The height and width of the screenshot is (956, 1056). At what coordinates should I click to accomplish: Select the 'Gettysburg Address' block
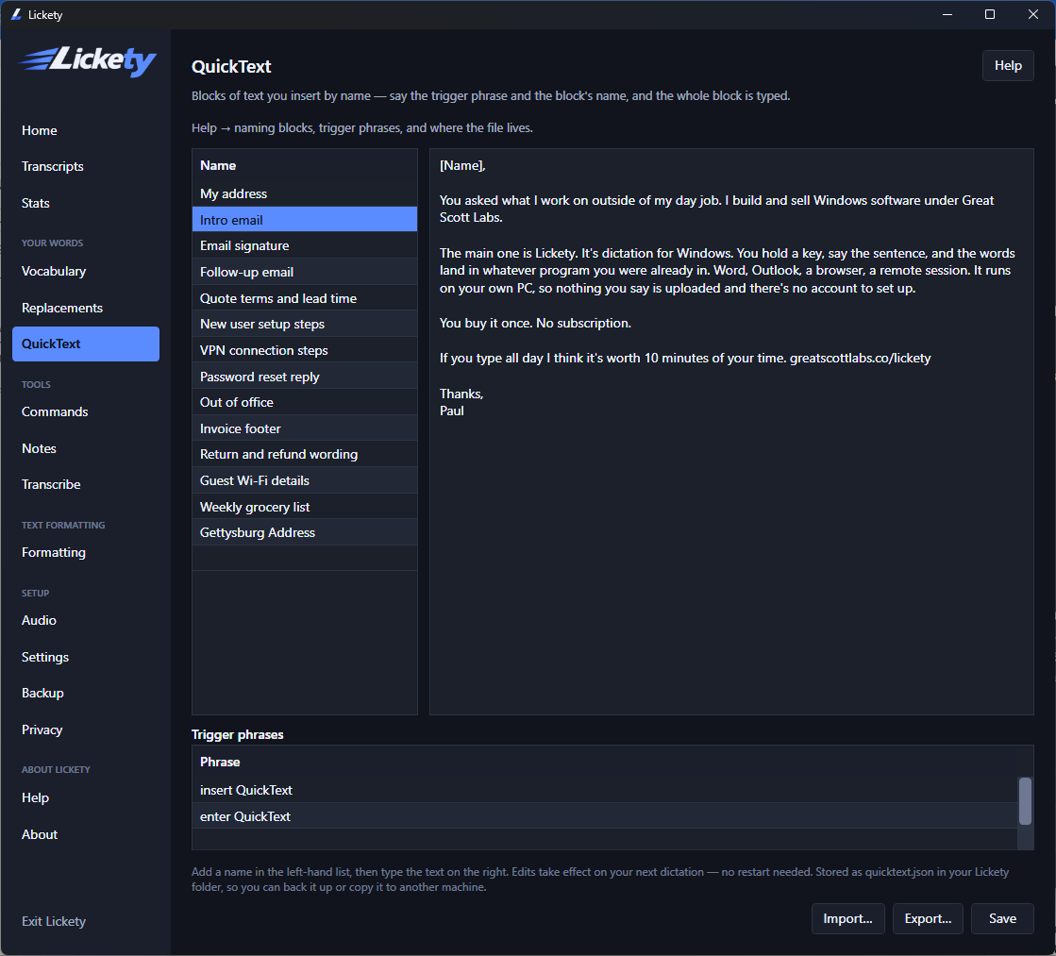305,532
